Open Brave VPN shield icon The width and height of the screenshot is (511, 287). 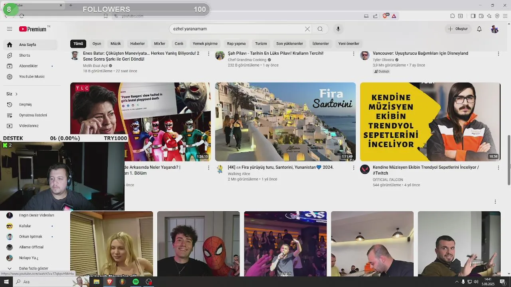497,16
